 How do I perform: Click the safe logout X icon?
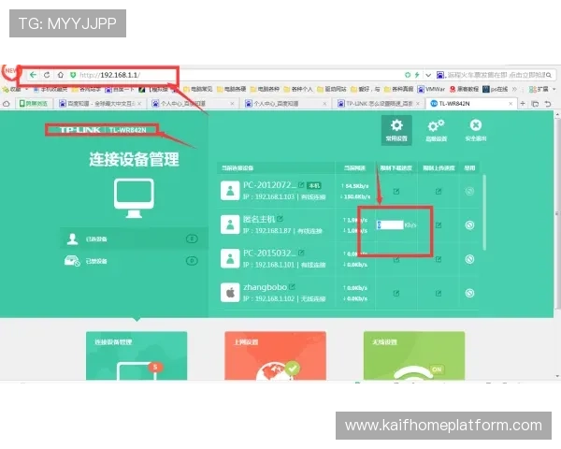pyautogui.click(x=476, y=125)
